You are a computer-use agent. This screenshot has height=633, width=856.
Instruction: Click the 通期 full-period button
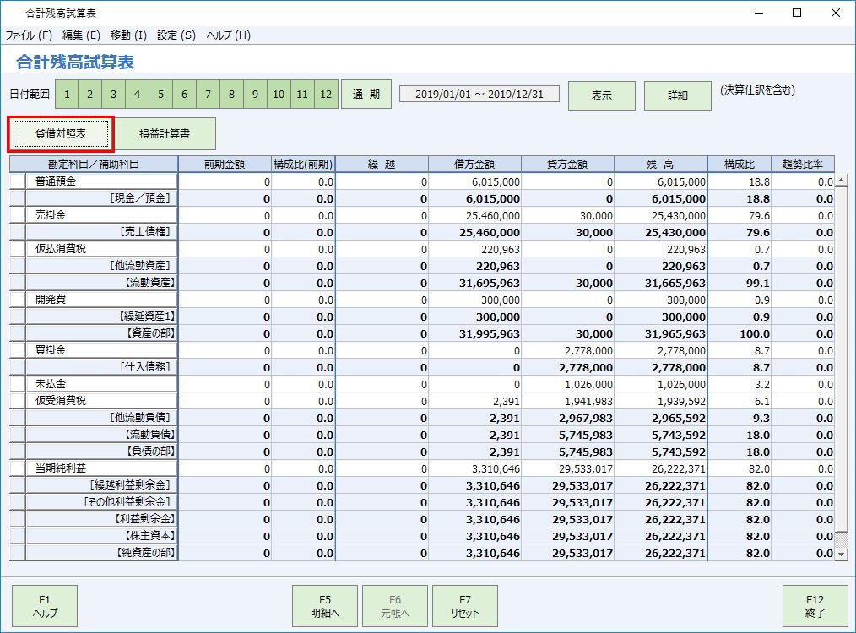(x=366, y=95)
